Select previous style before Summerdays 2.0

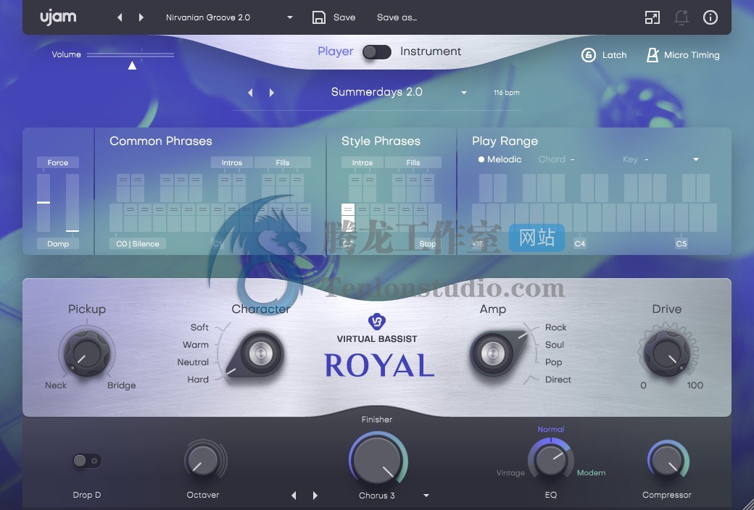[x=250, y=92]
